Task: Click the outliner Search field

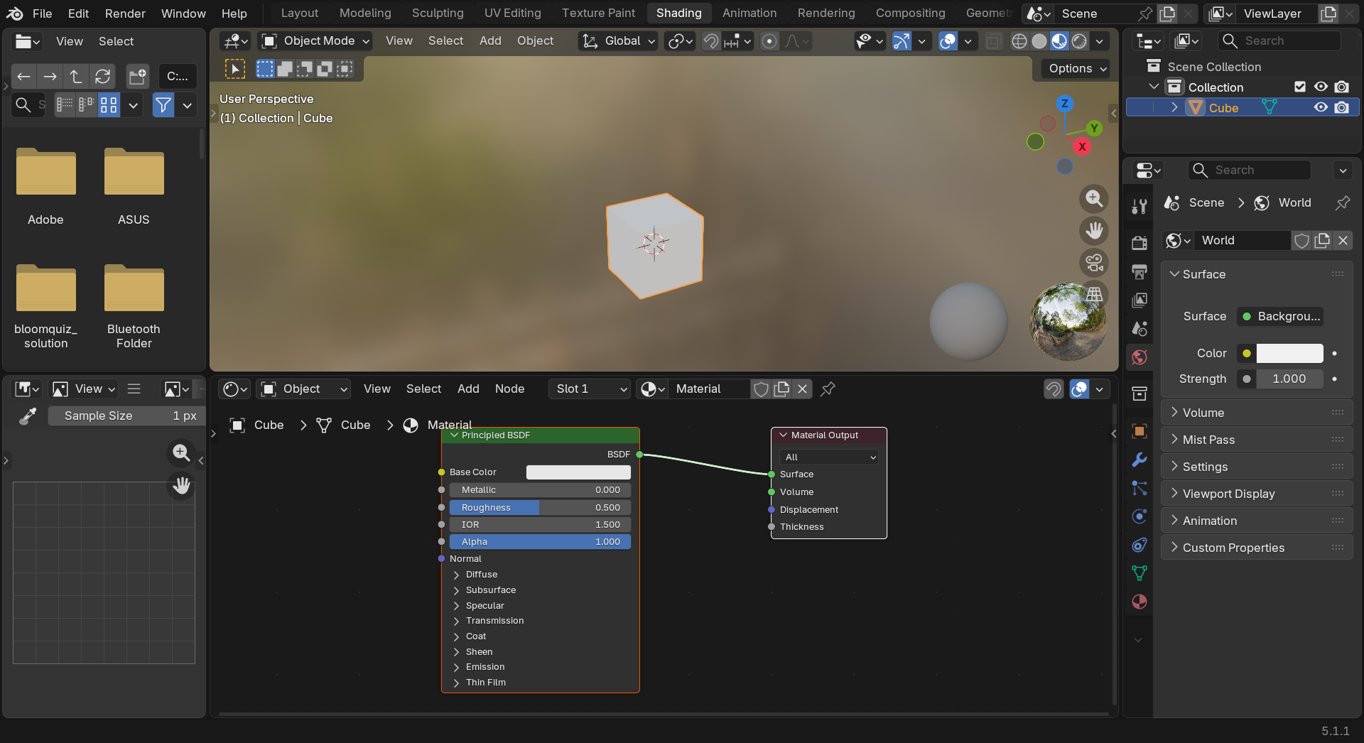Action: 1279,41
